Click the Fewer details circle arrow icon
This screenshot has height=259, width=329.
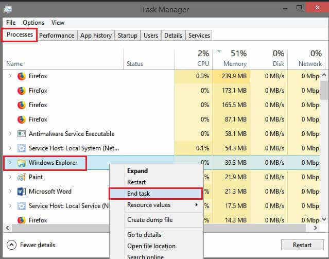(x=11, y=245)
